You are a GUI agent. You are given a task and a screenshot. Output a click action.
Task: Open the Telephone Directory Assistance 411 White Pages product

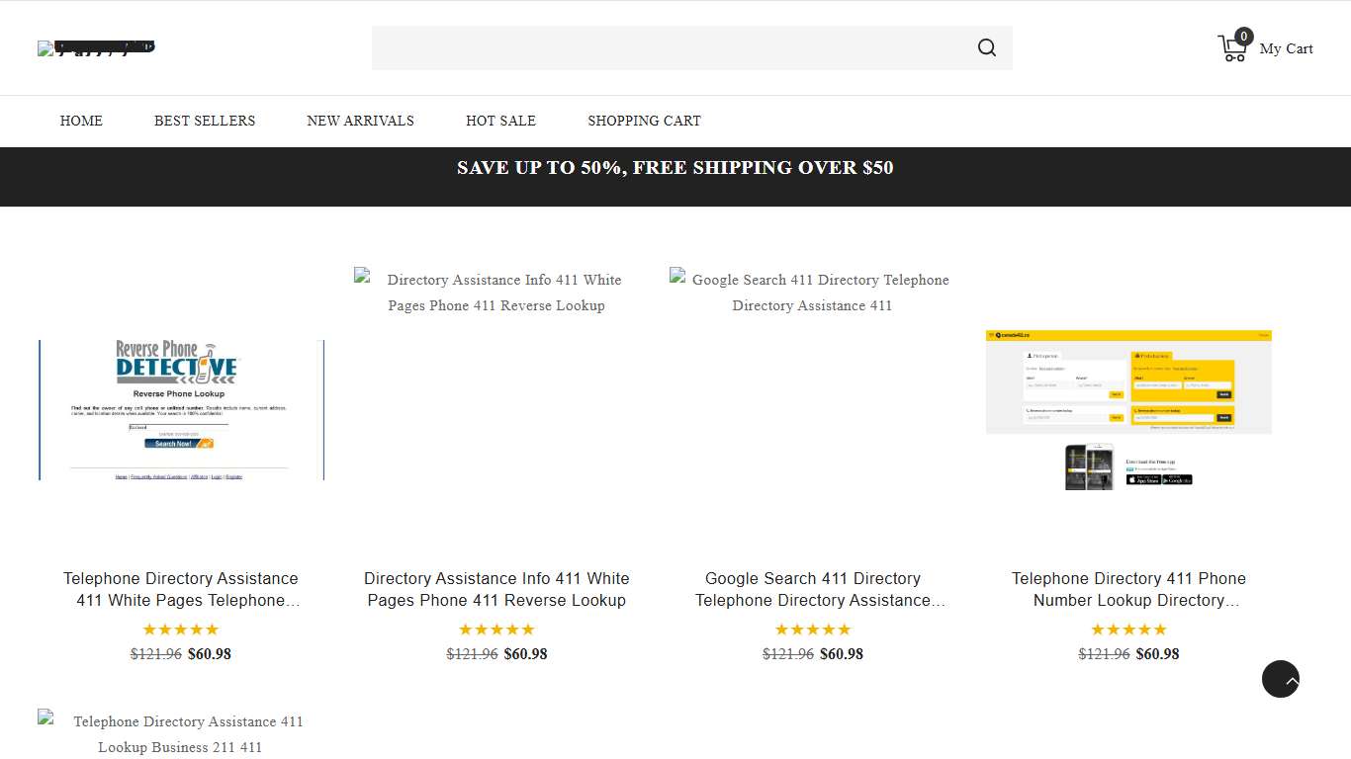point(181,589)
